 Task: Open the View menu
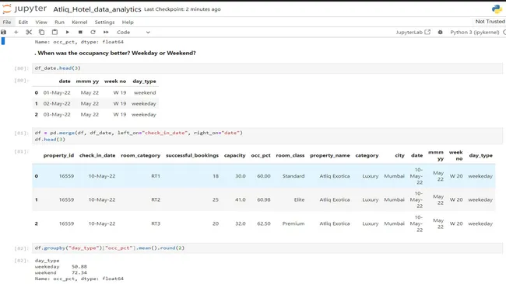pos(41,23)
